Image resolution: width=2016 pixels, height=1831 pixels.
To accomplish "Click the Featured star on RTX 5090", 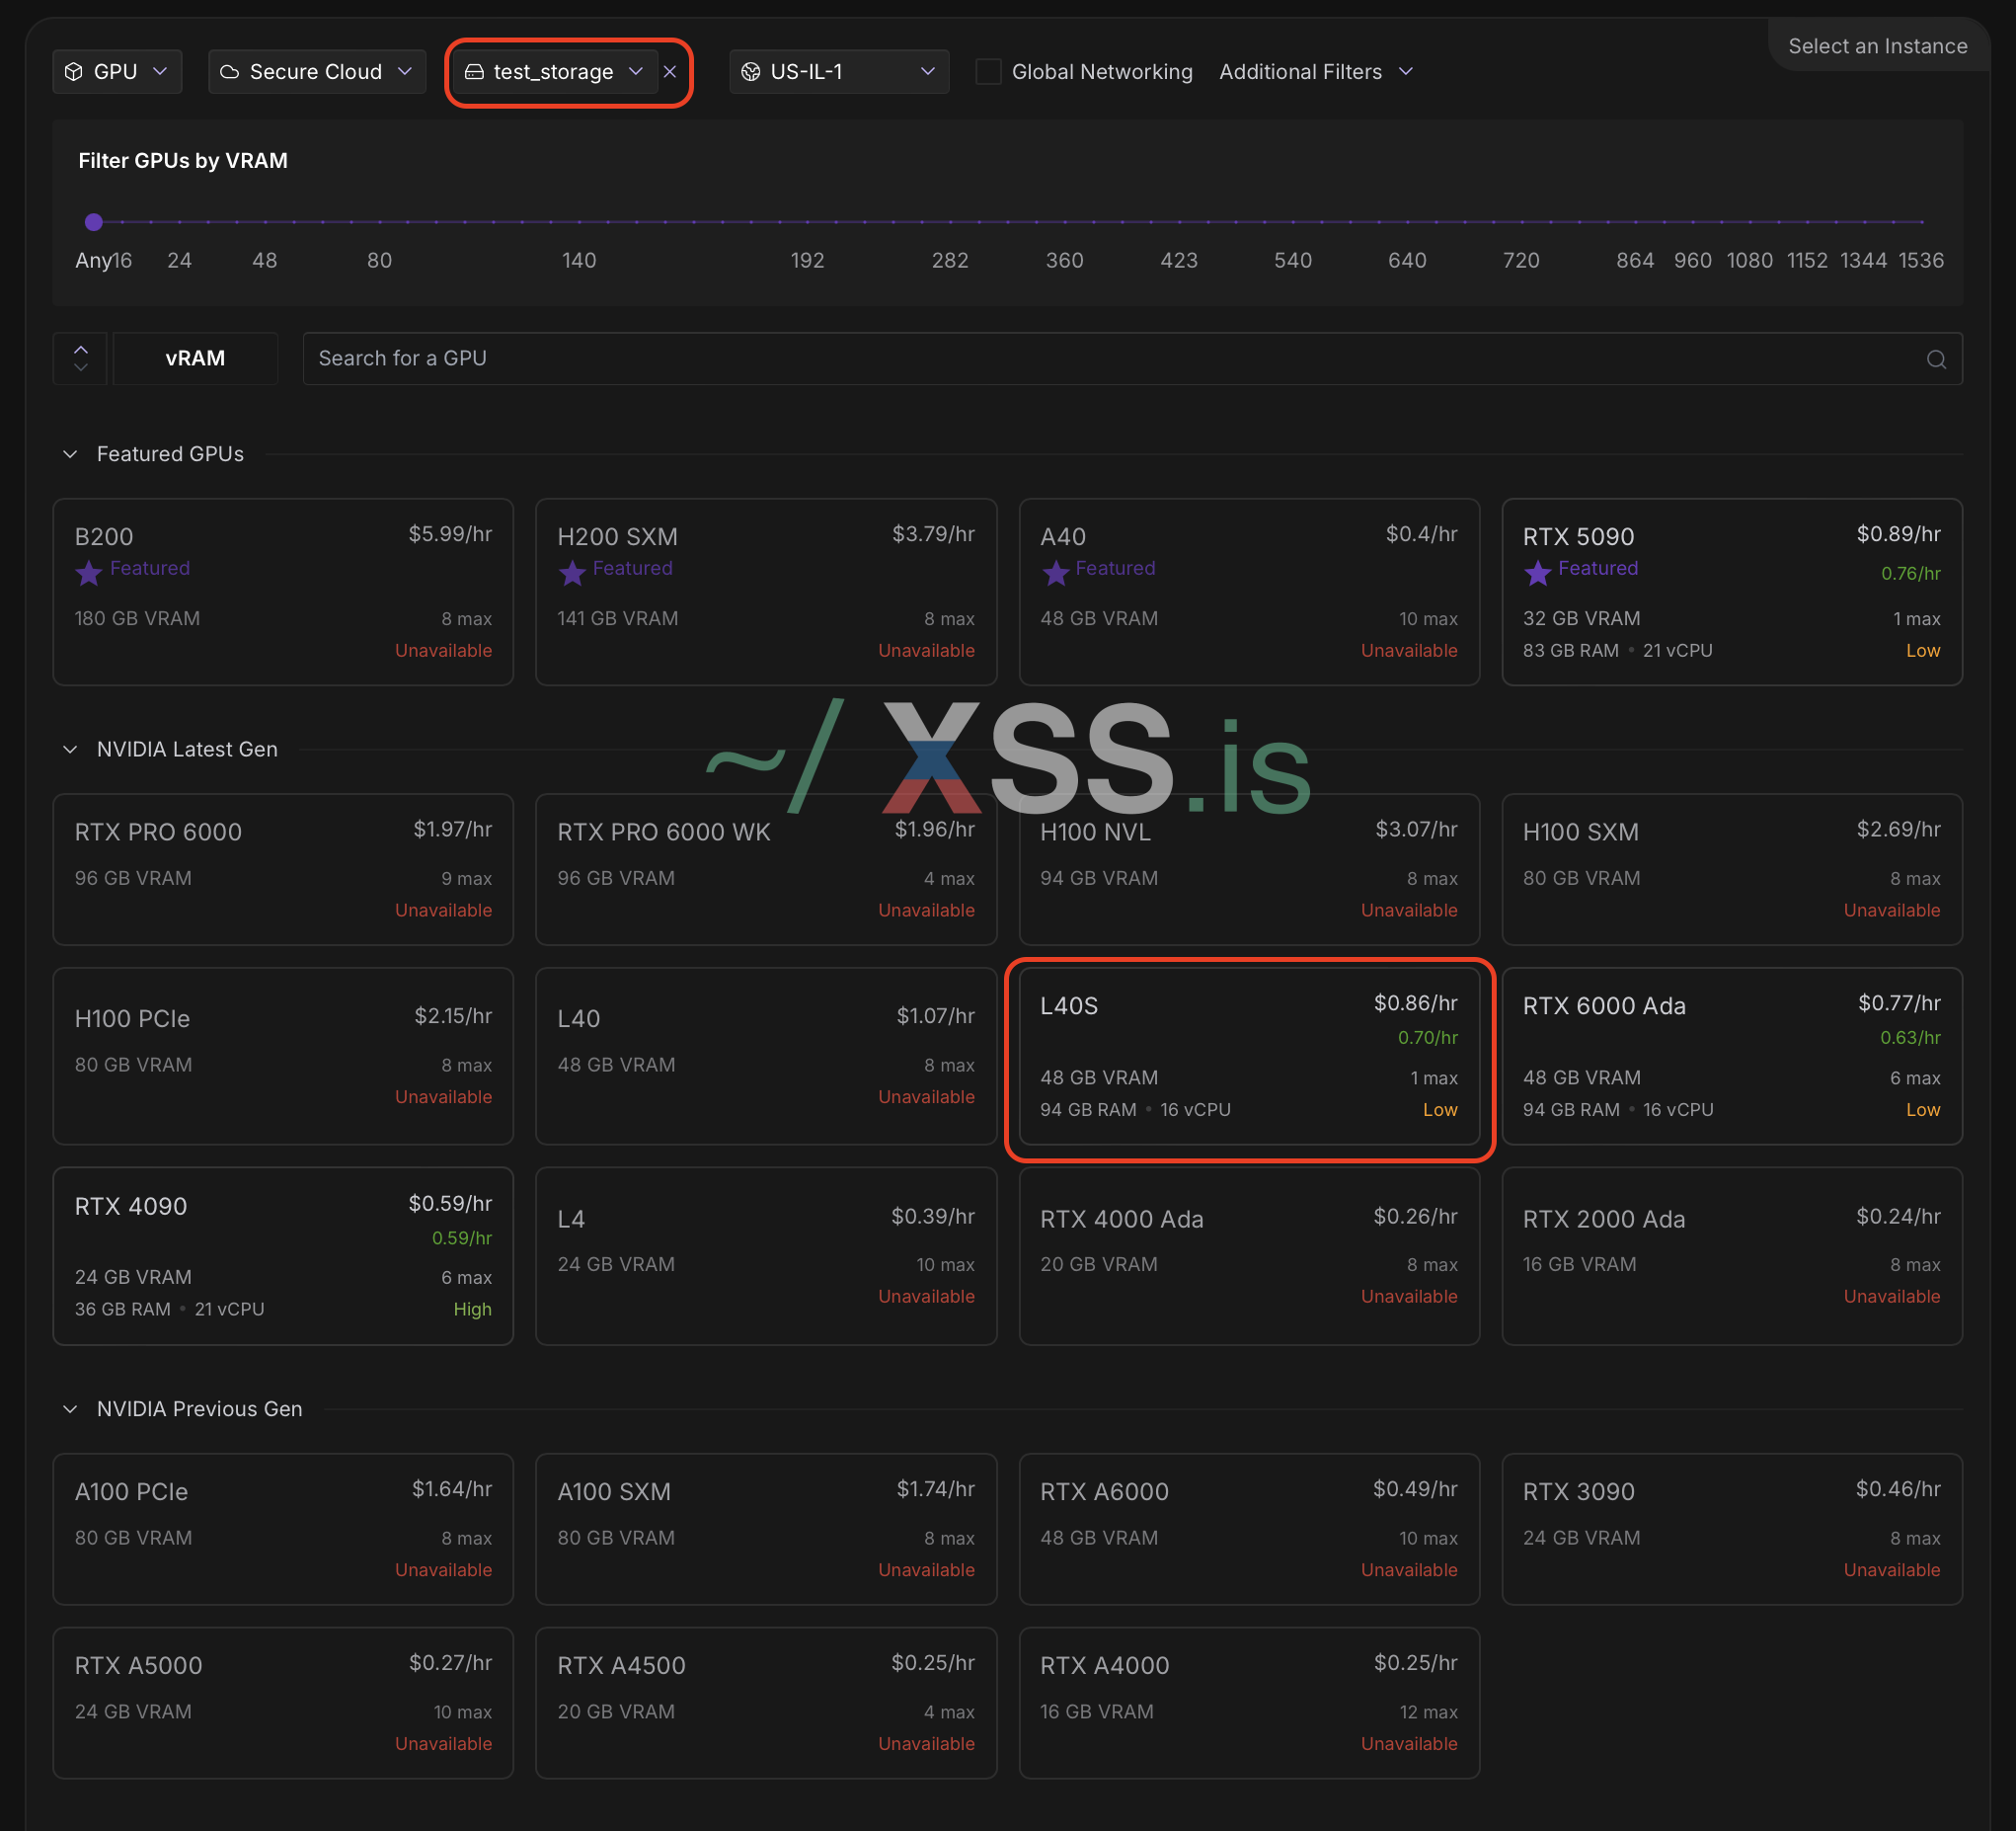I will tap(1537, 573).
